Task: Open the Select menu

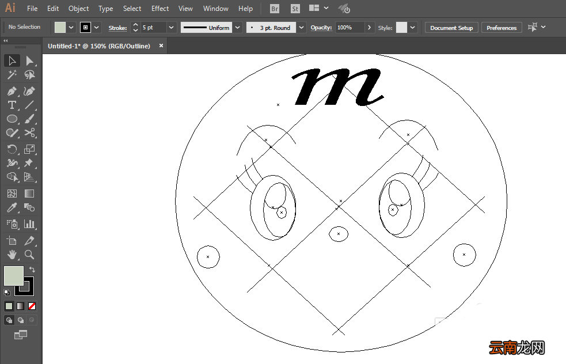Action: (132, 8)
